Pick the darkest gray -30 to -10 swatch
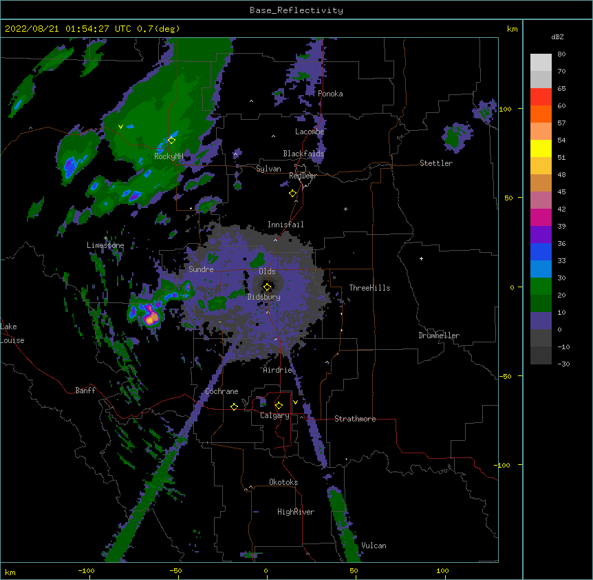Screen dimensions: 593x580 [x=541, y=355]
